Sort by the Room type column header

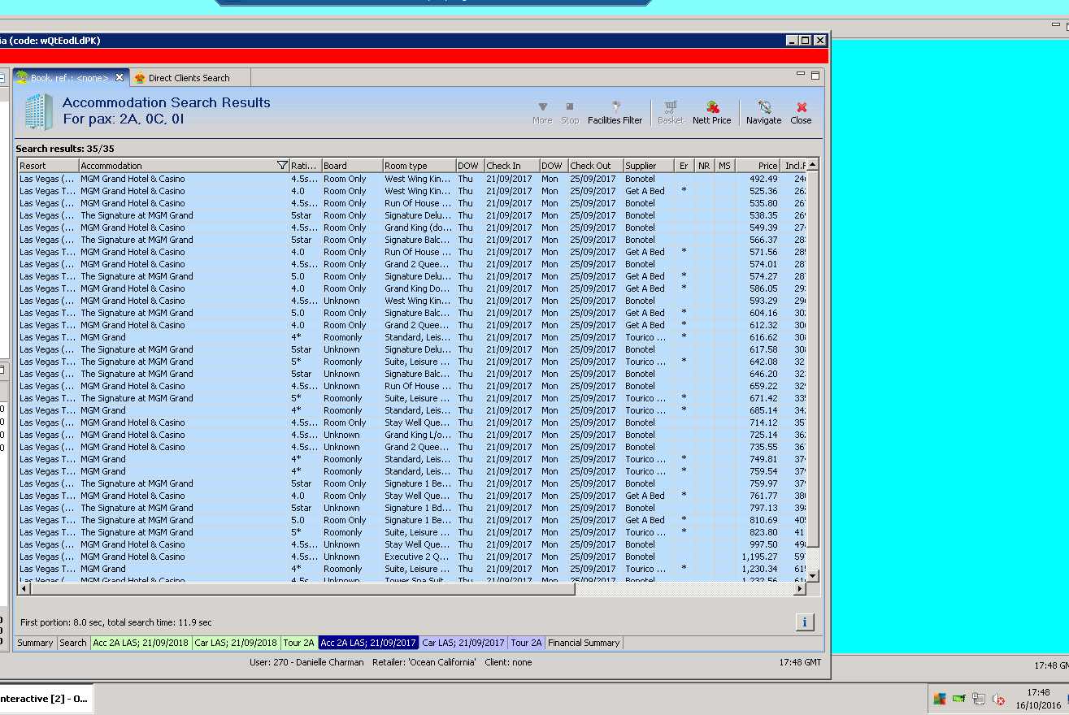419,166
